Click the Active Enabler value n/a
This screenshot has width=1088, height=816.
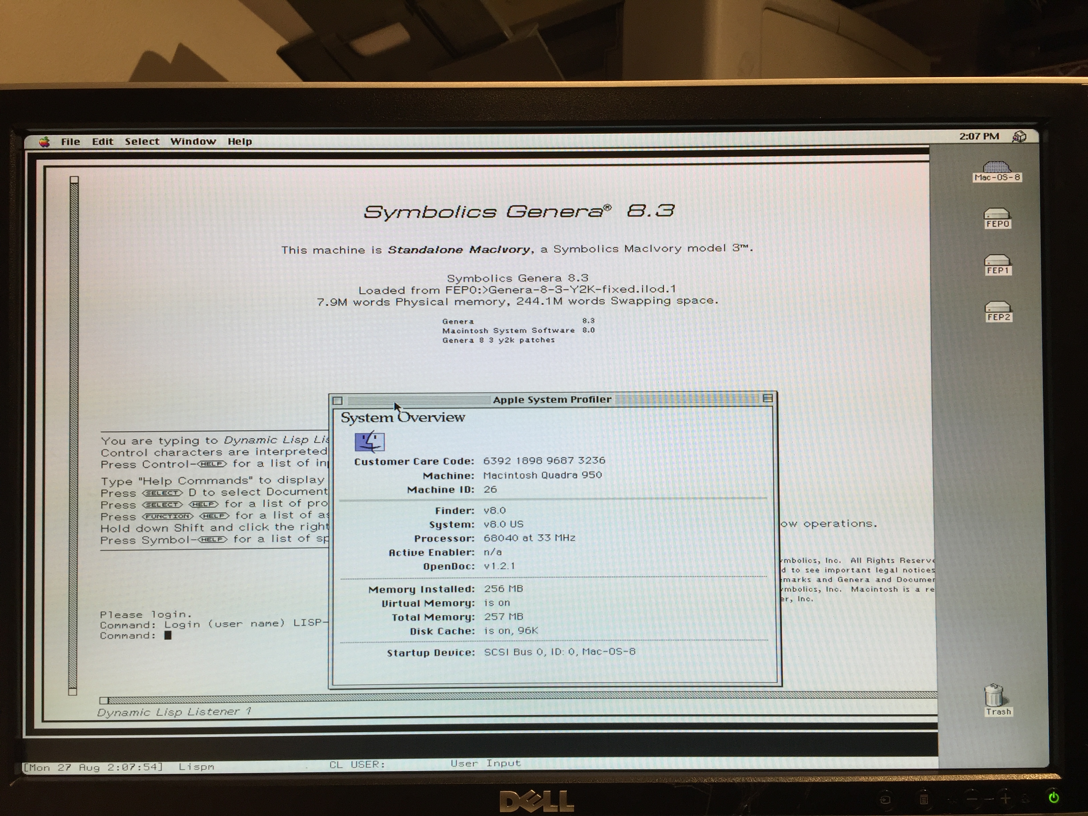pyautogui.click(x=493, y=552)
